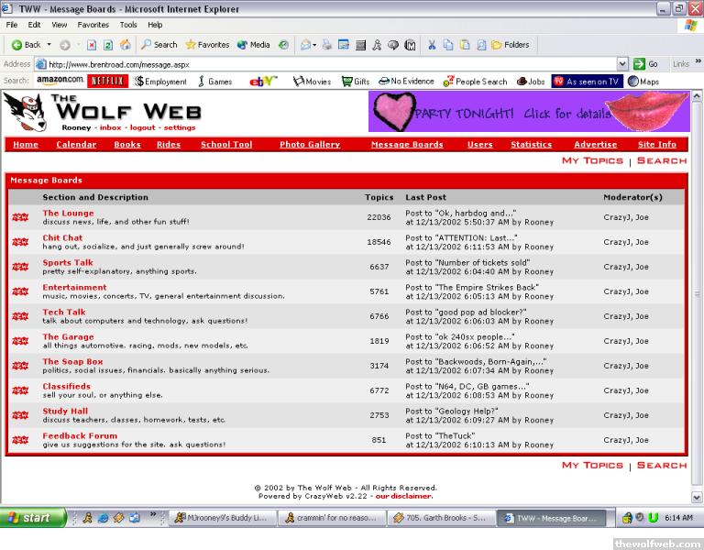Refresh the page with toolbar icon
The width and height of the screenshot is (704, 550).
pyautogui.click(x=107, y=44)
